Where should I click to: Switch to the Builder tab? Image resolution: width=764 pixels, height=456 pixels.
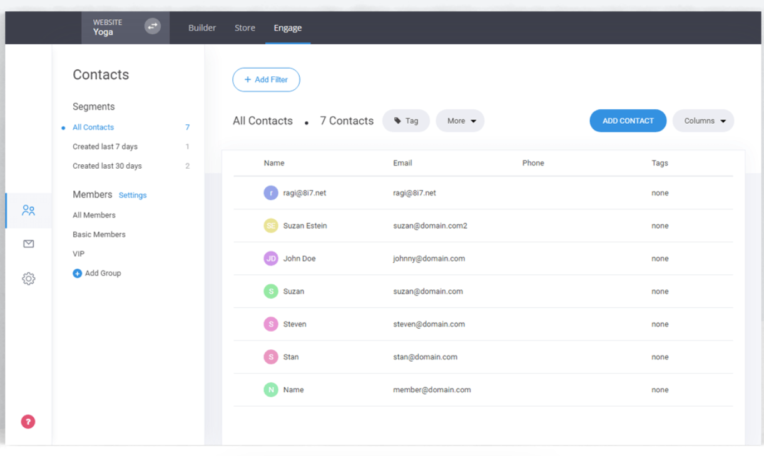pyautogui.click(x=202, y=27)
